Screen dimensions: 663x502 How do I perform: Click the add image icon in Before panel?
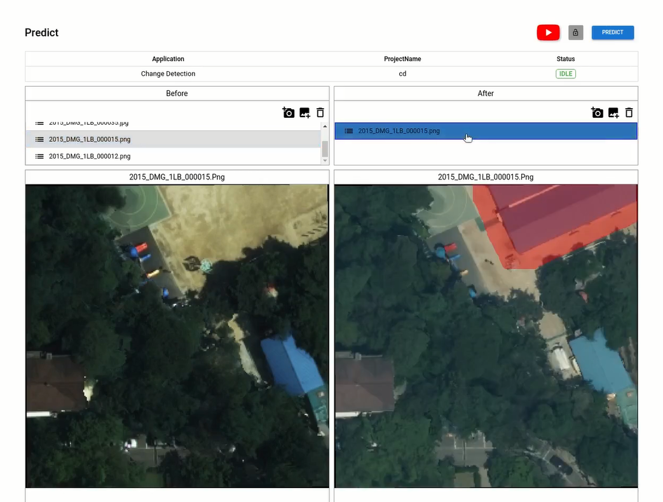pyautogui.click(x=304, y=113)
